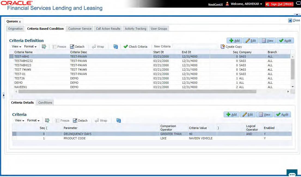Detach the lower Criteria table

pos(80,121)
